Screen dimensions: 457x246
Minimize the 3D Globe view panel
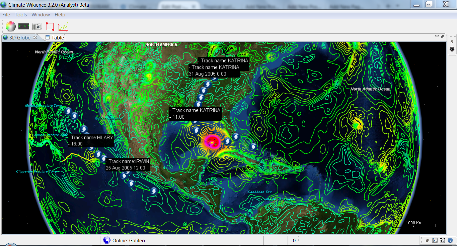click(x=437, y=36)
